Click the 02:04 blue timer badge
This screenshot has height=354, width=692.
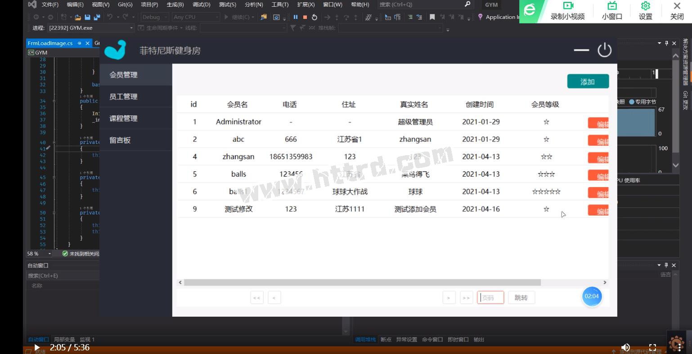click(592, 296)
